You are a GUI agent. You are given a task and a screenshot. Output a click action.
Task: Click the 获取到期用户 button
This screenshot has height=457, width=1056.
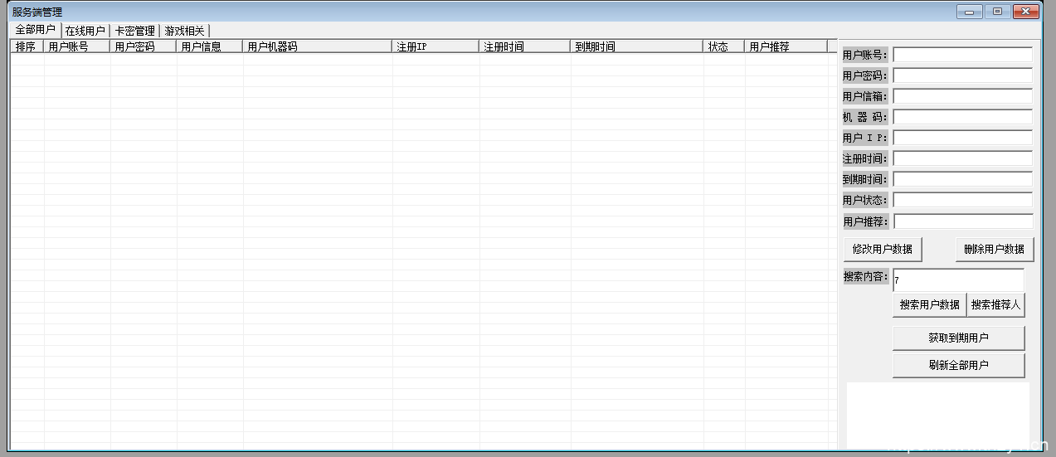point(959,338)
